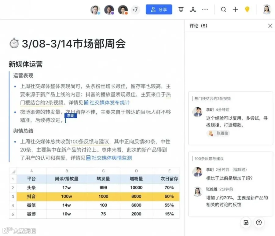Viewport: 275px width, 236px height.
Task: Click the 100w cell in 抖音 row
Action: (67, 197)
